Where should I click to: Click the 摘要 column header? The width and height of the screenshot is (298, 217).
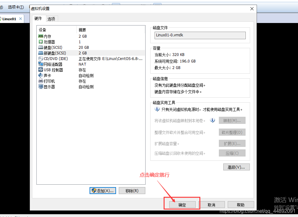pyautogui.click(x=111, y=30)
